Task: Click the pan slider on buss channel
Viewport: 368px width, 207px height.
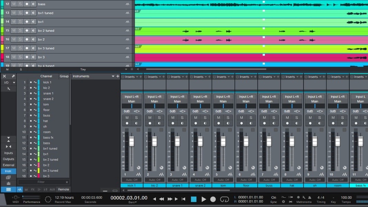Action: [269, 106]
